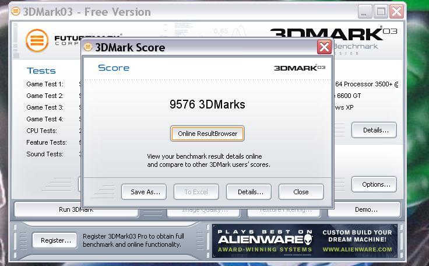Viewport: 429px width, 266px height.
Task: Click the To Excel button
Action: (196, 192)
